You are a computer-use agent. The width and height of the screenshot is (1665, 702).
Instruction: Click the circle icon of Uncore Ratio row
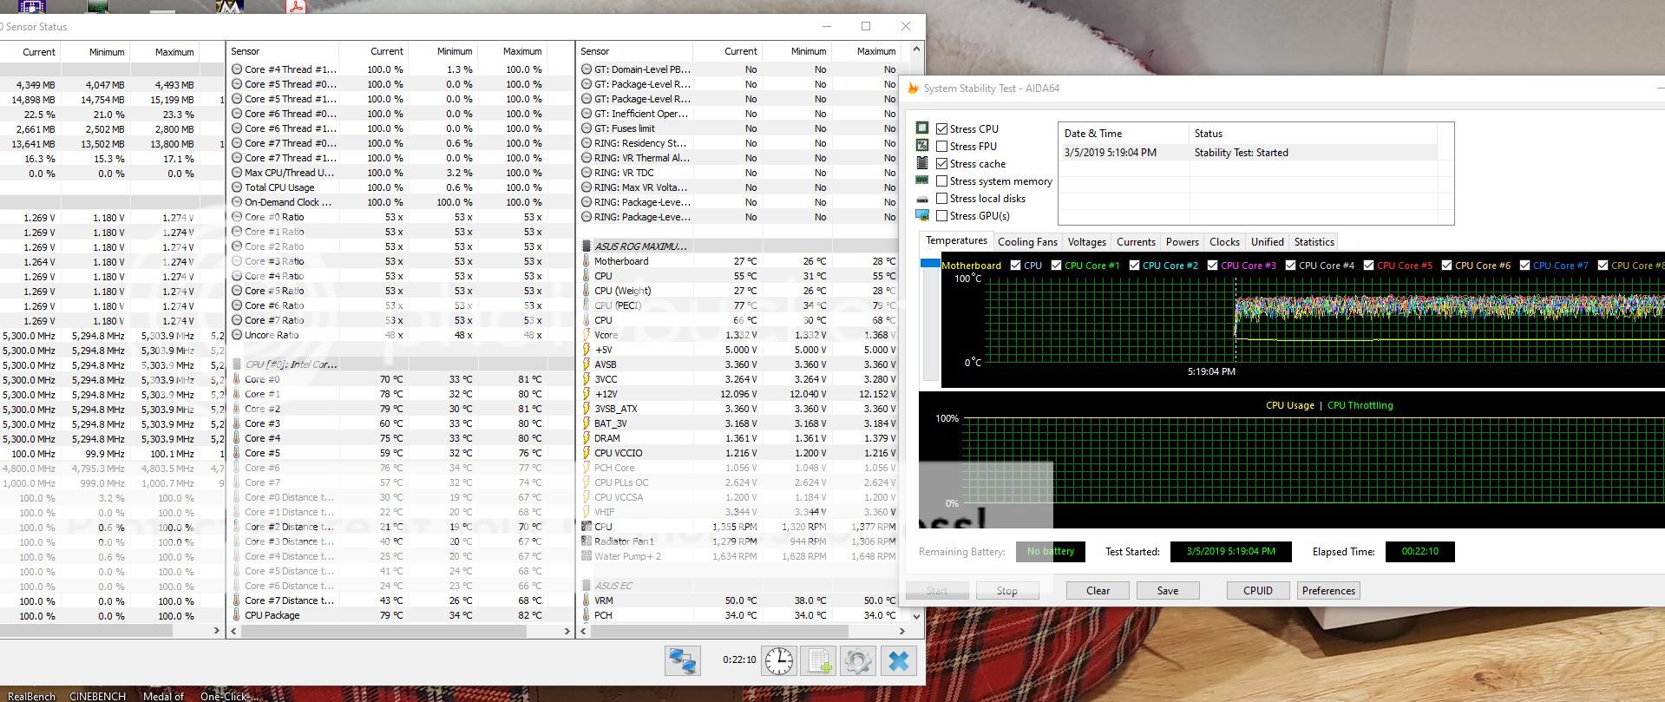(x=237, y=335)
